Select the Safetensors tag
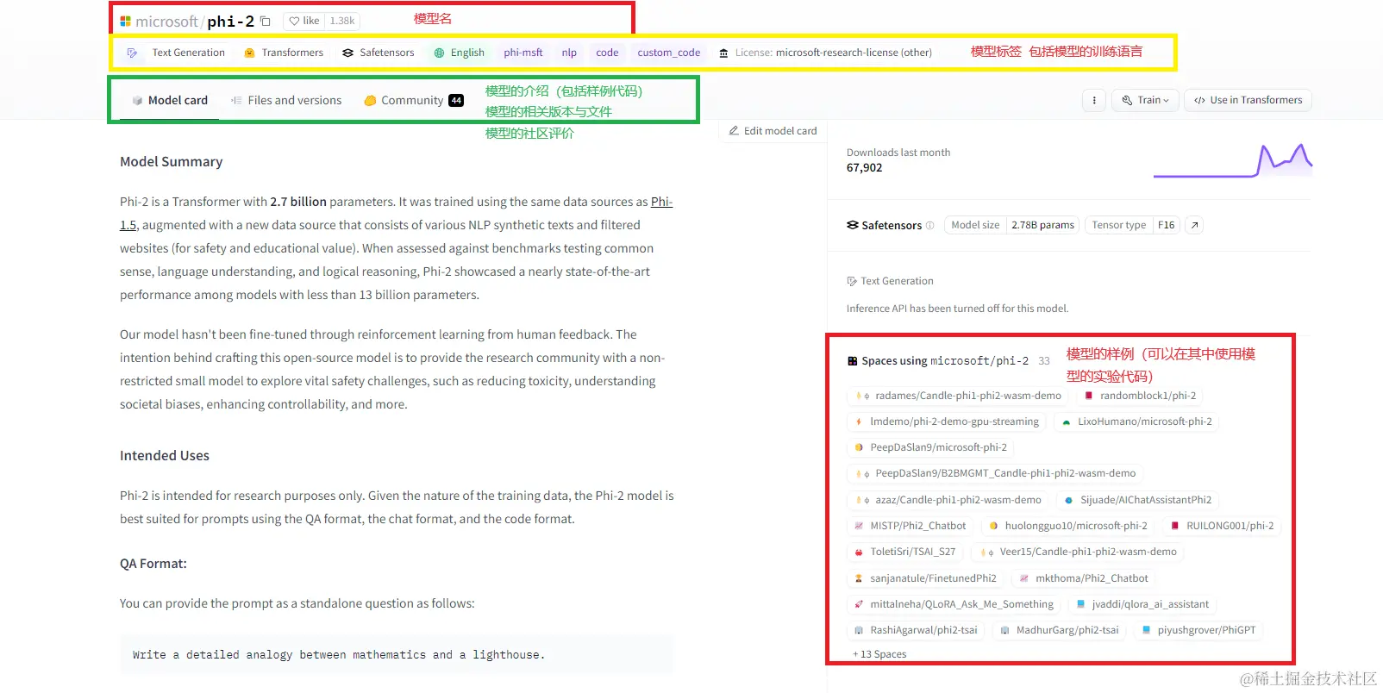 tap(379, 53)
